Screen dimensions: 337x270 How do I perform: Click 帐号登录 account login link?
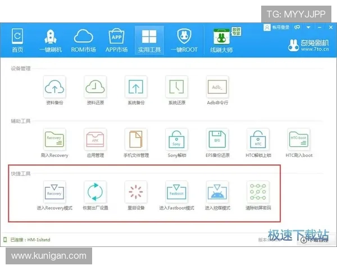(276, 28)
